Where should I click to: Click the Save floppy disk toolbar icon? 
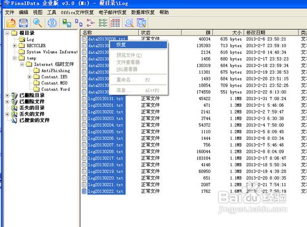[23, 23]
